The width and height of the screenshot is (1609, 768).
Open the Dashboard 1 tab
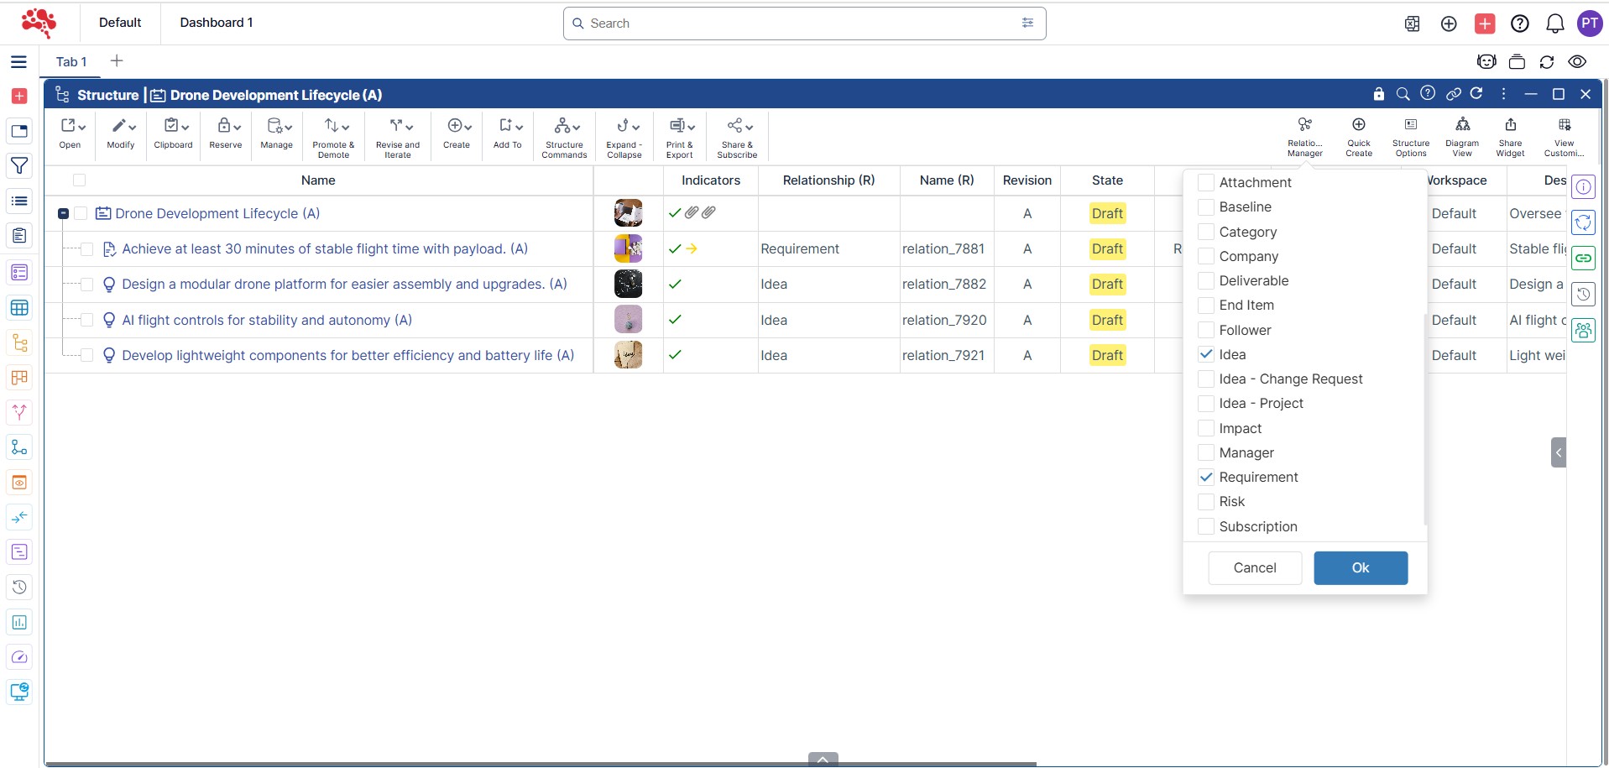pos(216,23)
